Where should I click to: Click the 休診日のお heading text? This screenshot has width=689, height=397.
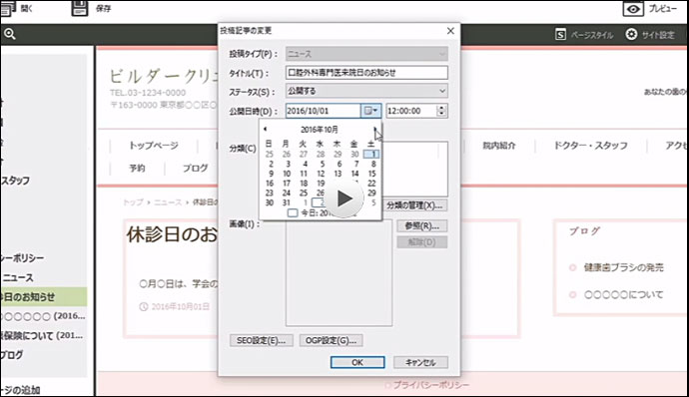pyautogui.click(x=172, y=234)
